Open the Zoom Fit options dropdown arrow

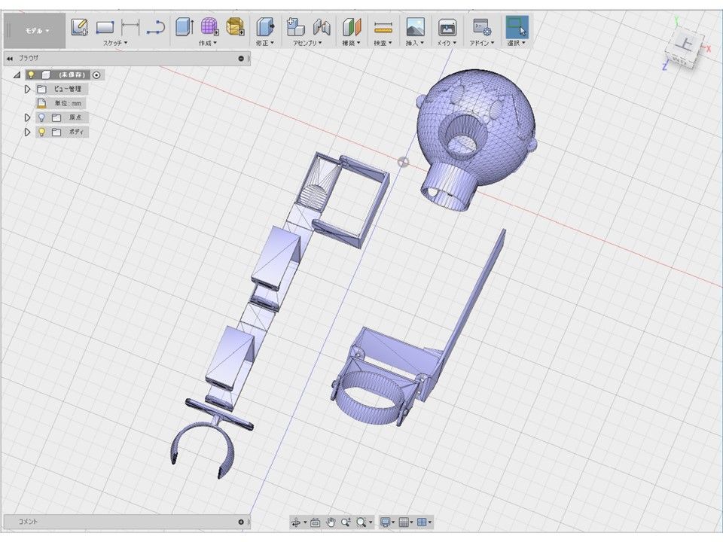coord(371,522)
